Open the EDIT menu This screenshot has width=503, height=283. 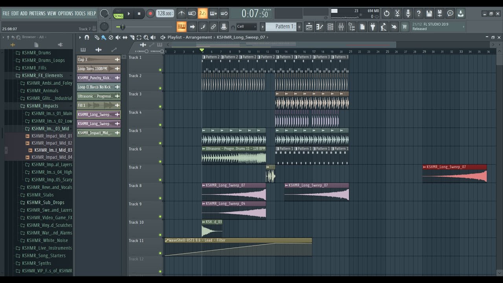point(15,13)
